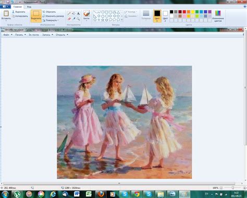Click the Paste (Вставить) clipboard icon

click(x=6, y=14)
